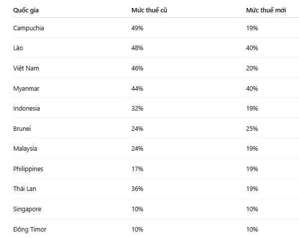The image size is (299, 238).
Task: Click Thái Lan's old tax rate 36%
Action: click(137, 189)
